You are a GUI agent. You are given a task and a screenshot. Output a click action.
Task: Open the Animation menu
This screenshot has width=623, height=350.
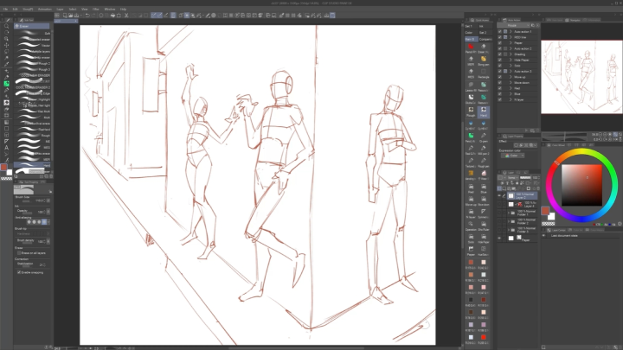pyautogui.click(x=44, y=9)
